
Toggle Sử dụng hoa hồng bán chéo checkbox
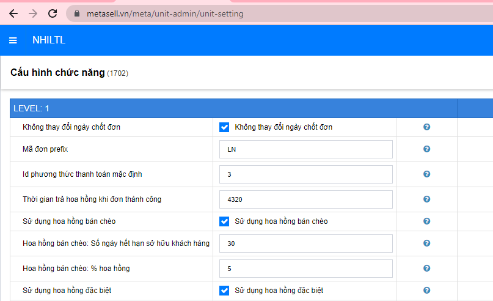224,221
